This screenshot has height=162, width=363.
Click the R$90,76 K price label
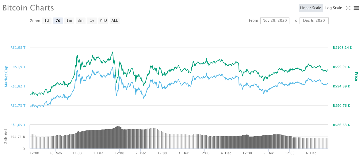click(x=342, y=106)
